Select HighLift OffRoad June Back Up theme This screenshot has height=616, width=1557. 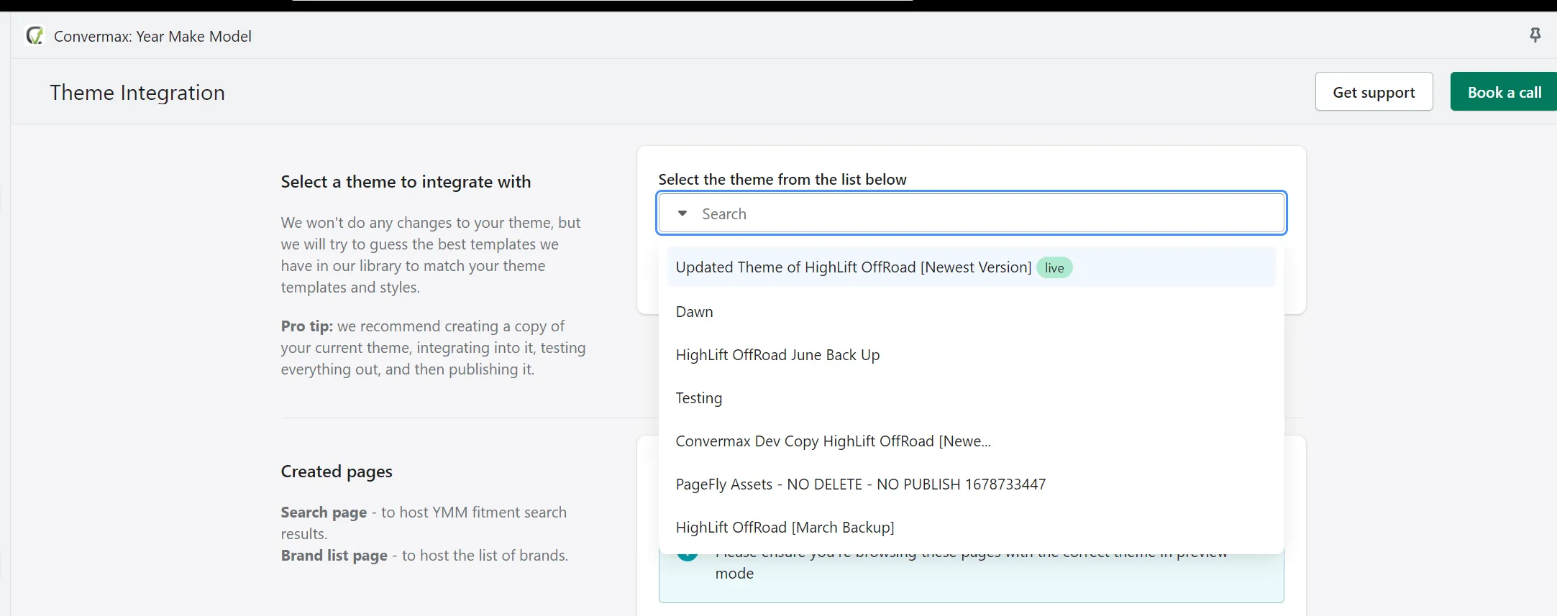click(x=777, y=355)
